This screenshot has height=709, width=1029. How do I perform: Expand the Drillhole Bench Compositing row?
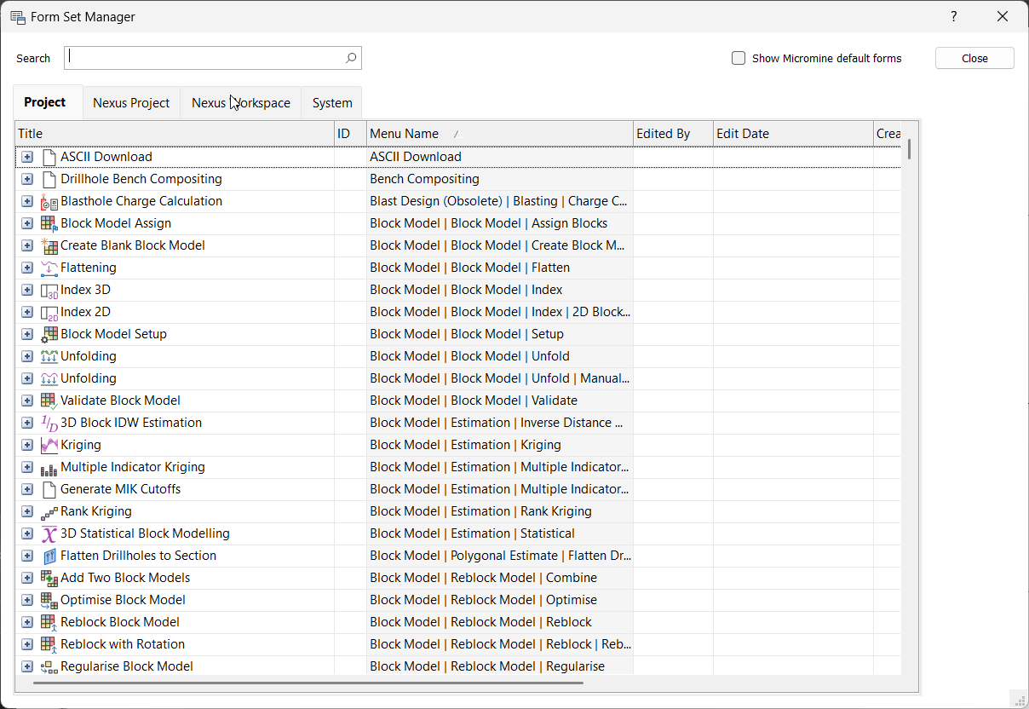(x=27, y=179)
